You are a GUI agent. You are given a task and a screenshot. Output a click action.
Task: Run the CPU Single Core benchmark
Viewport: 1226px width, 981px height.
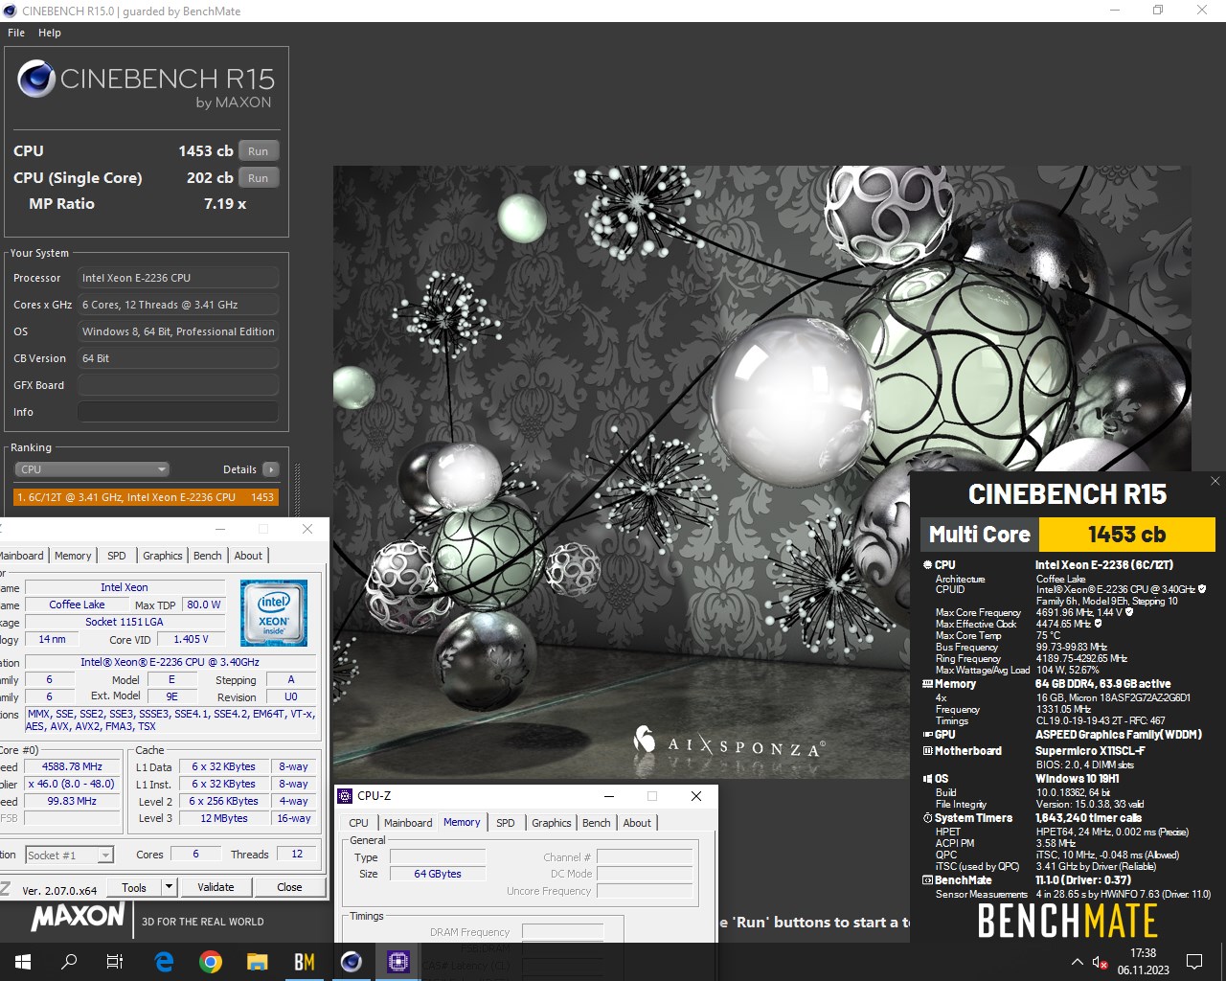[259, 178]
